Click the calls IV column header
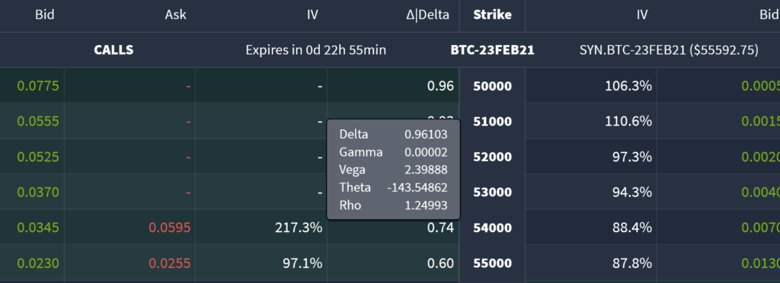Screen dimensions: 780x283 pos(312,15)
